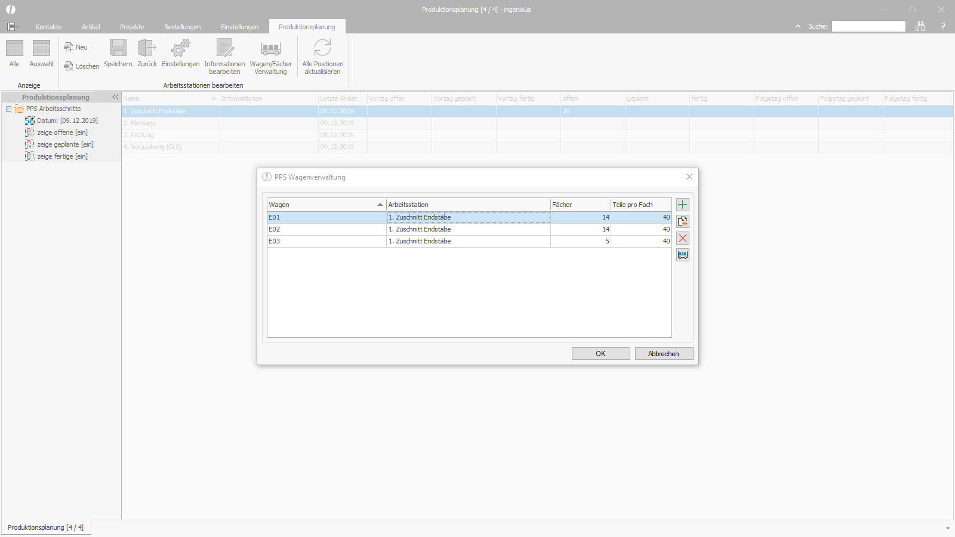The height and width of the screenshot is (537, 955).
Task: Open help question mark icon
Action: coord(943,26)
